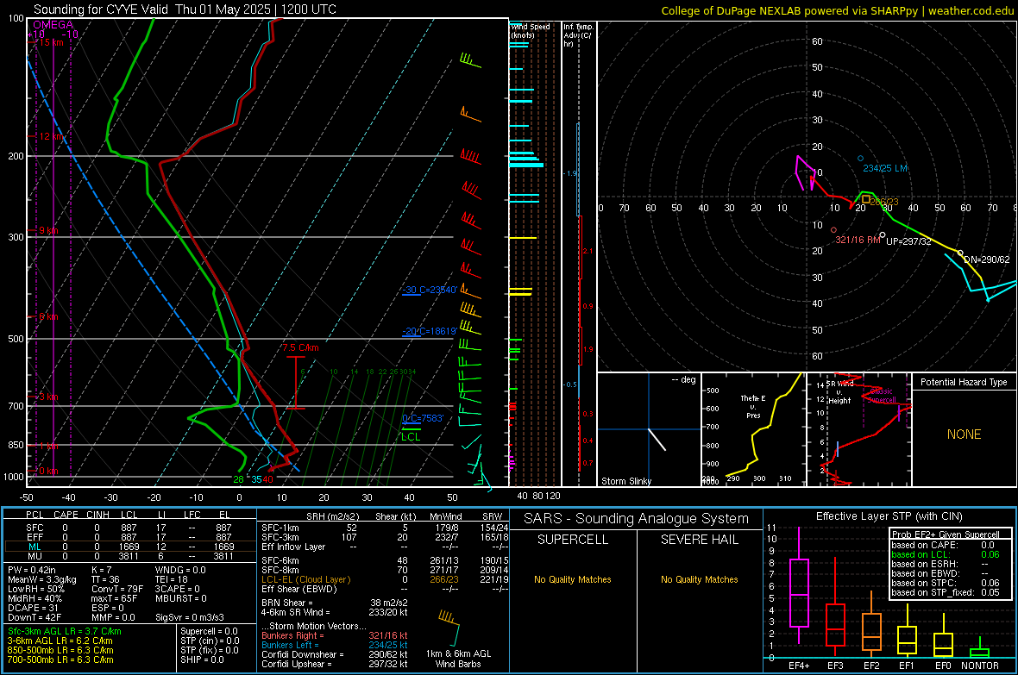Click the red 'Bunkers Right =' row

[x=335, y=635]
